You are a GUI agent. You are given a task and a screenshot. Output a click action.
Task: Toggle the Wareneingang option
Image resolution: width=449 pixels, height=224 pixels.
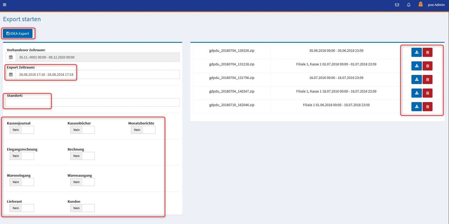click(x=22, y=182)
